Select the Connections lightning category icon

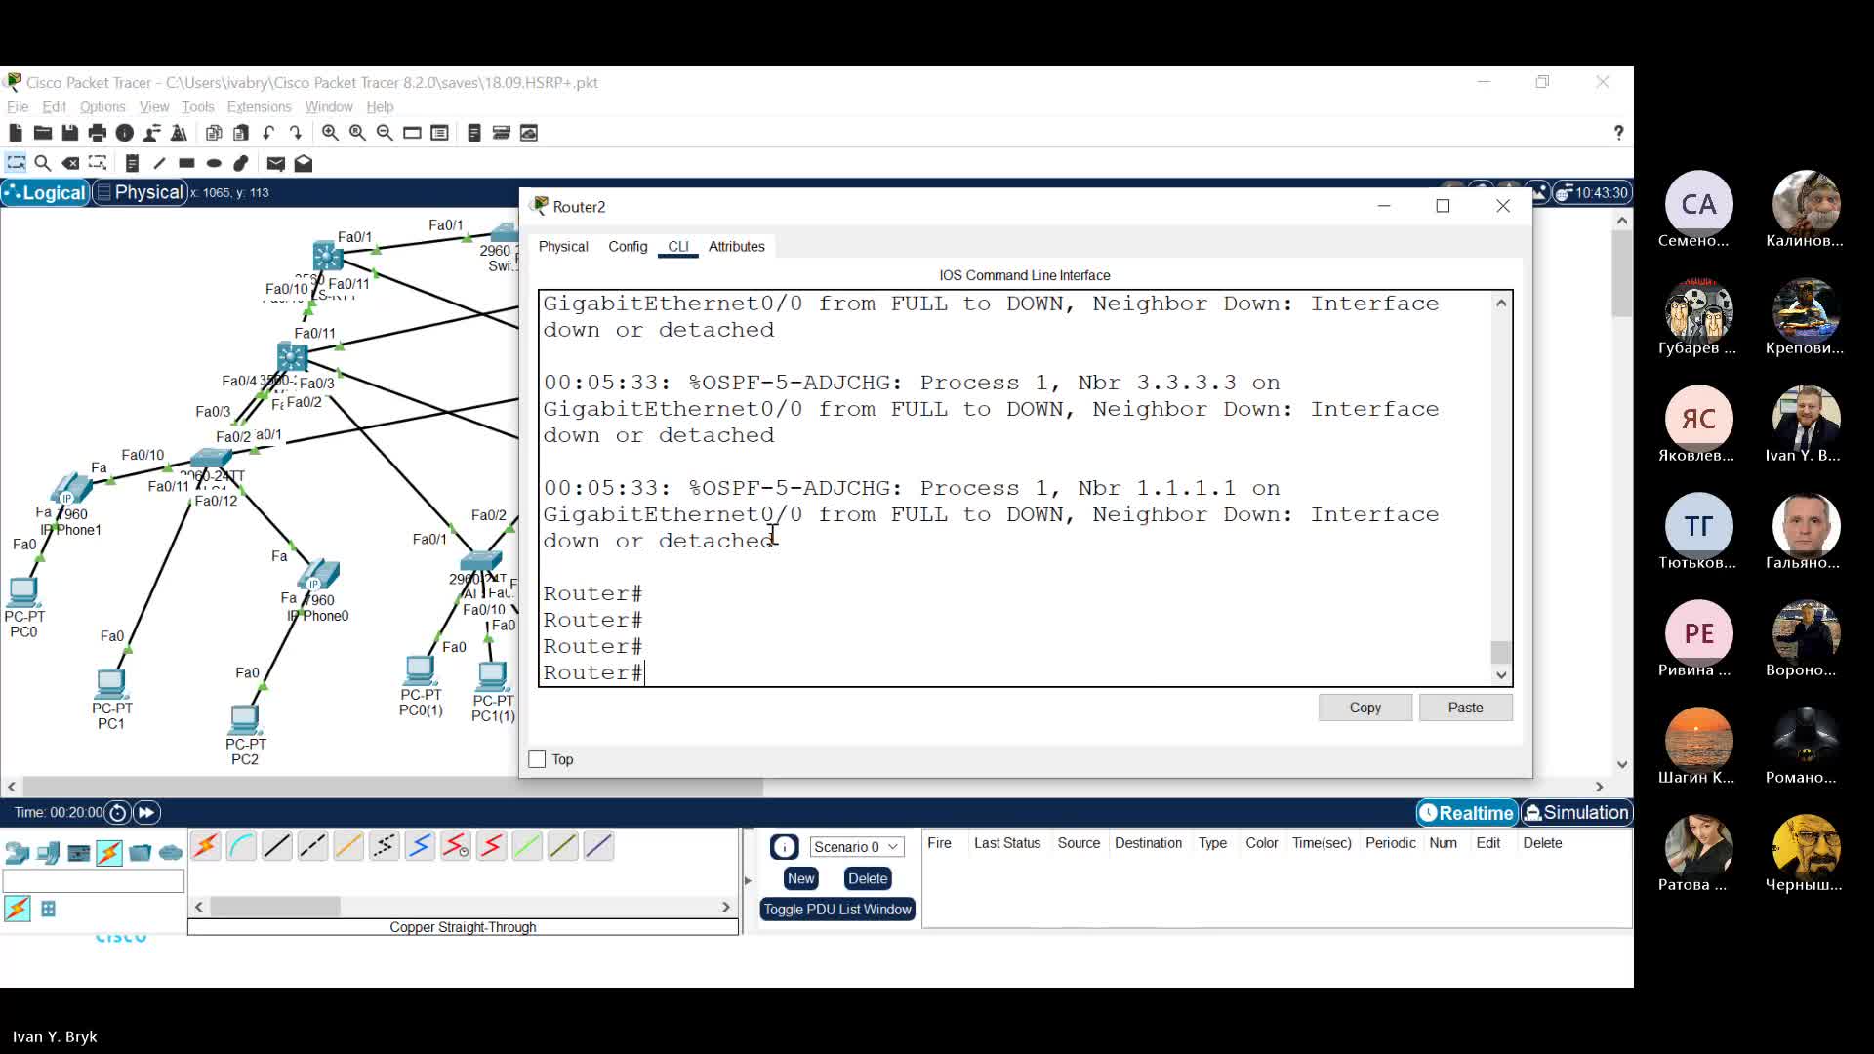tap(109, 853)
